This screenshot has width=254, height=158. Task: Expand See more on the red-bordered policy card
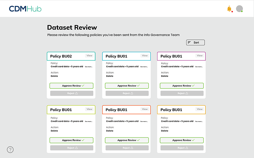pyautogui.click(x=144, y=121)
